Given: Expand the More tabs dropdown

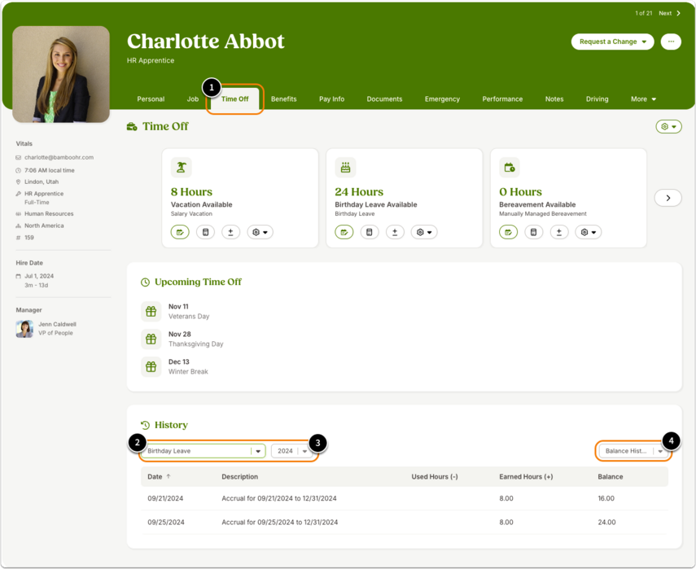Looking at the screenshot, I should pyautogui.click(x=643, y=99).
